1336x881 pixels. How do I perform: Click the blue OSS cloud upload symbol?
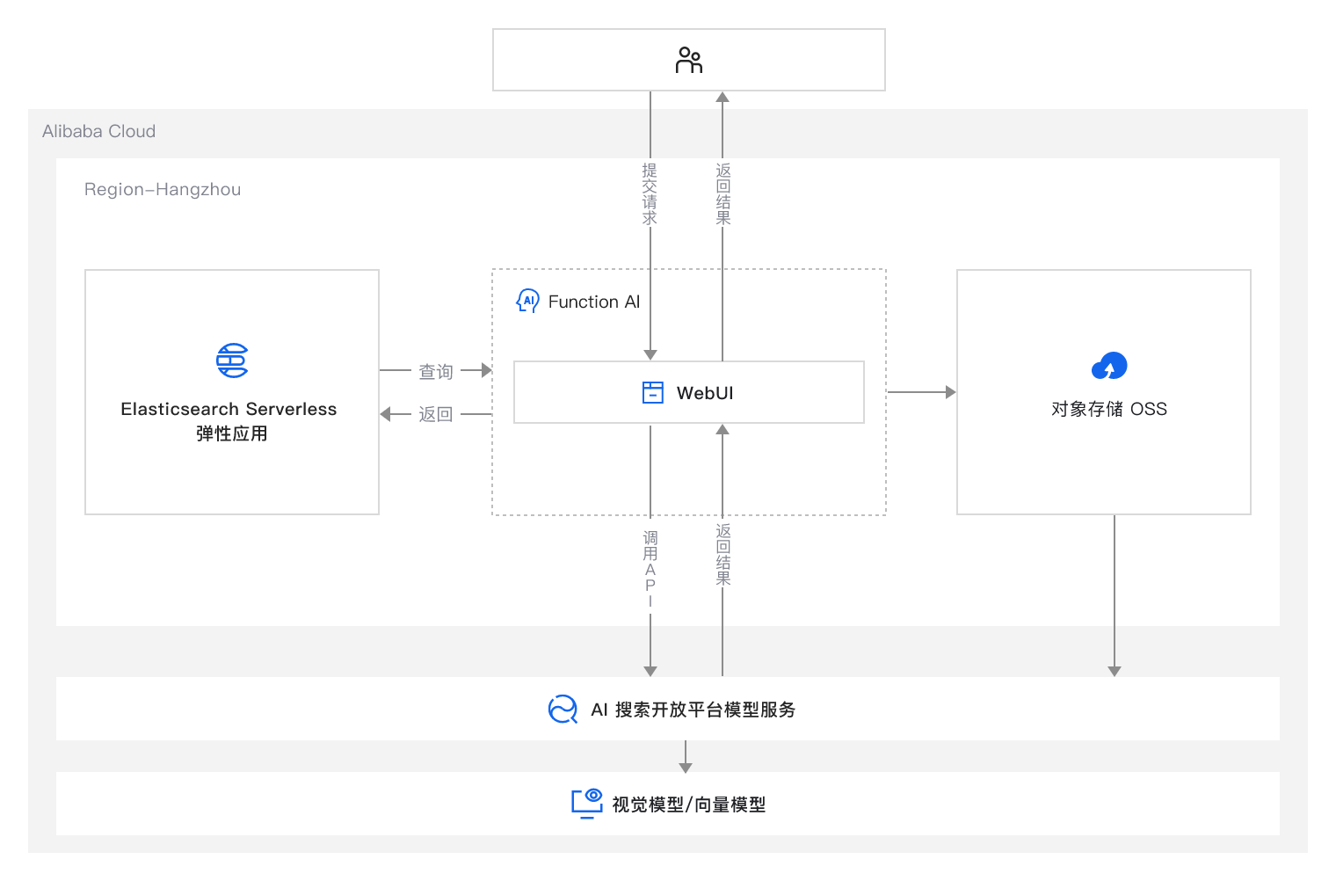(1111, 365)
